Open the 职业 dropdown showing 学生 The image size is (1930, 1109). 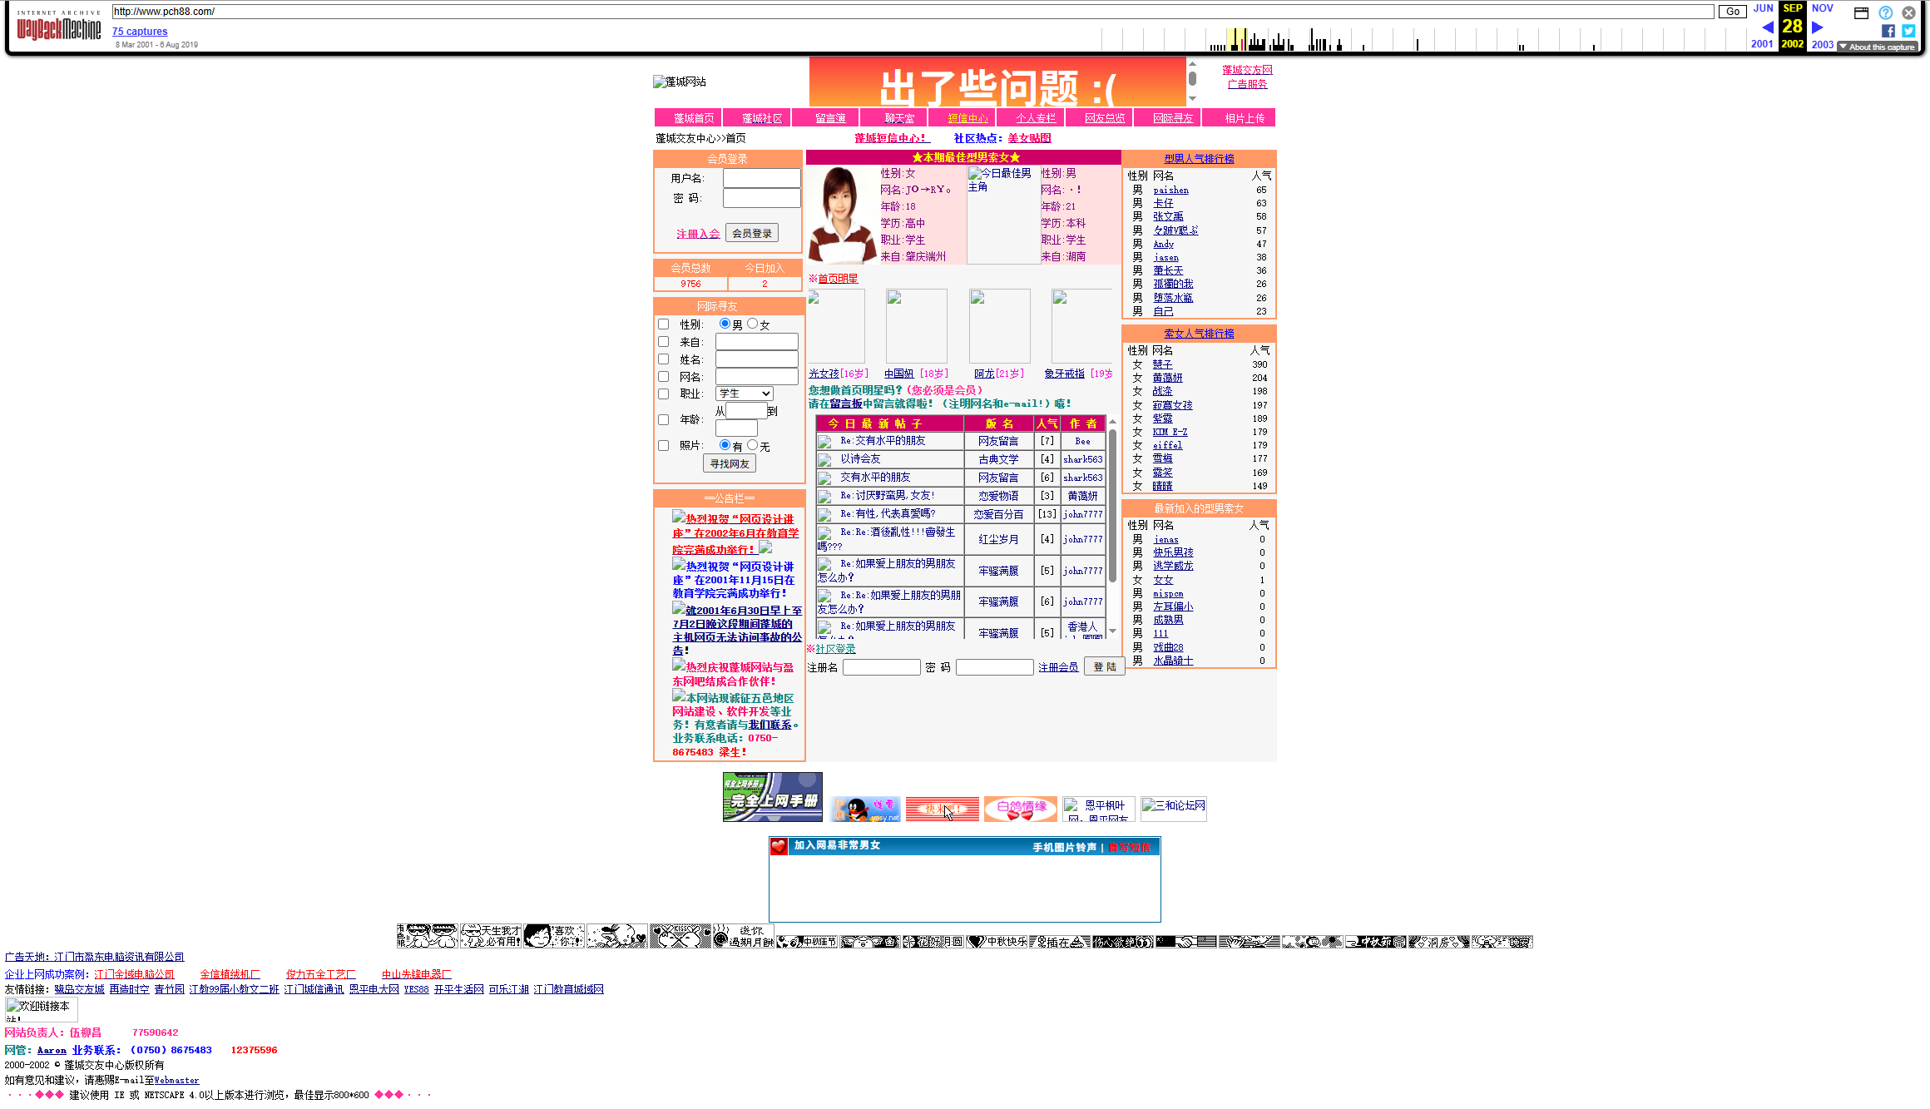745,394
